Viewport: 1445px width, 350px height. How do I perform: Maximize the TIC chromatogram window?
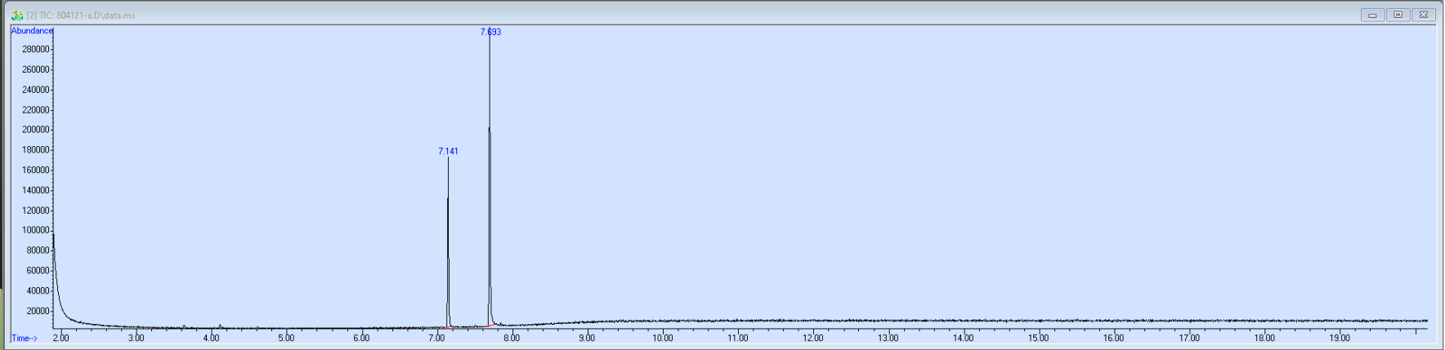coord(1398,15)
